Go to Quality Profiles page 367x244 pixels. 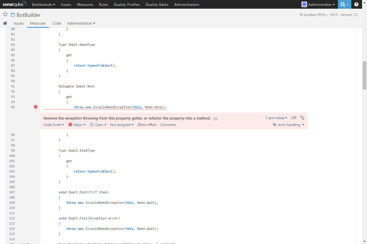(x=127, y=4)
